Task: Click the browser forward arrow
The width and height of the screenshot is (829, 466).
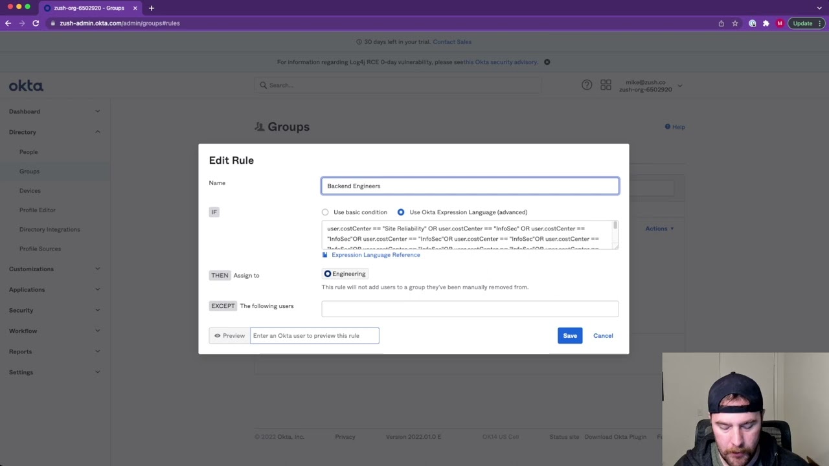Action: (x=21, y=23)
